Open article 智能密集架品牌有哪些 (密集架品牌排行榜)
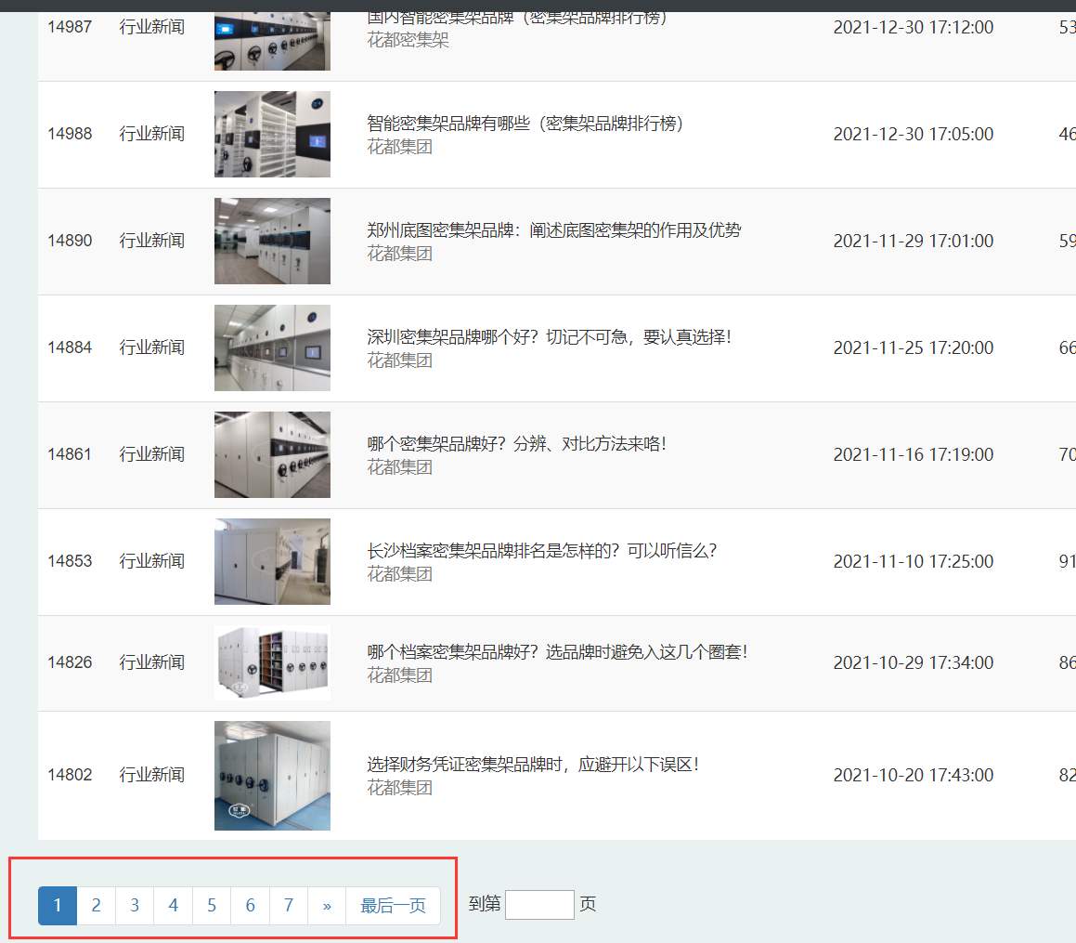 tap(525, 124)
